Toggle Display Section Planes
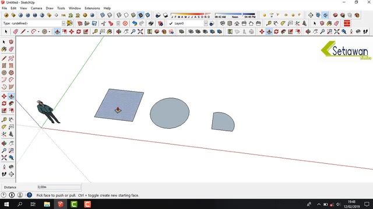 (318, 15)
